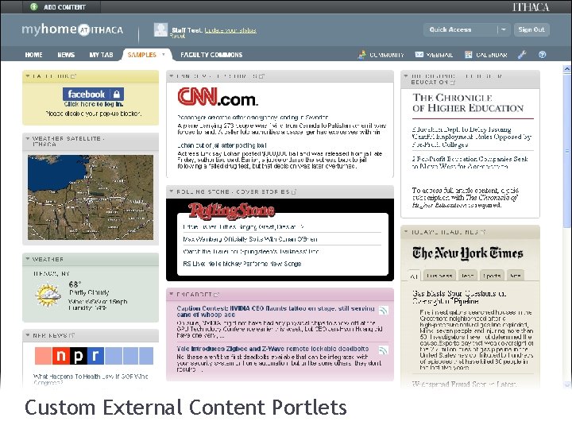Click the wrench settings icon
572x429 pixels.
pyautogui.click(x=522, y=55)
